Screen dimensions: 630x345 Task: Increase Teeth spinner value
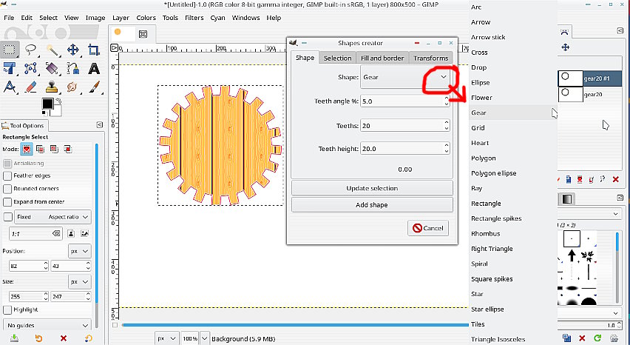(447, 123)
